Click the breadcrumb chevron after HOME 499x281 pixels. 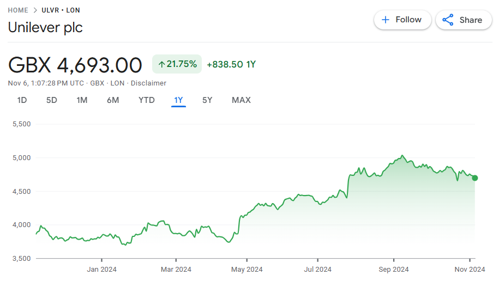tap(35, 10)
